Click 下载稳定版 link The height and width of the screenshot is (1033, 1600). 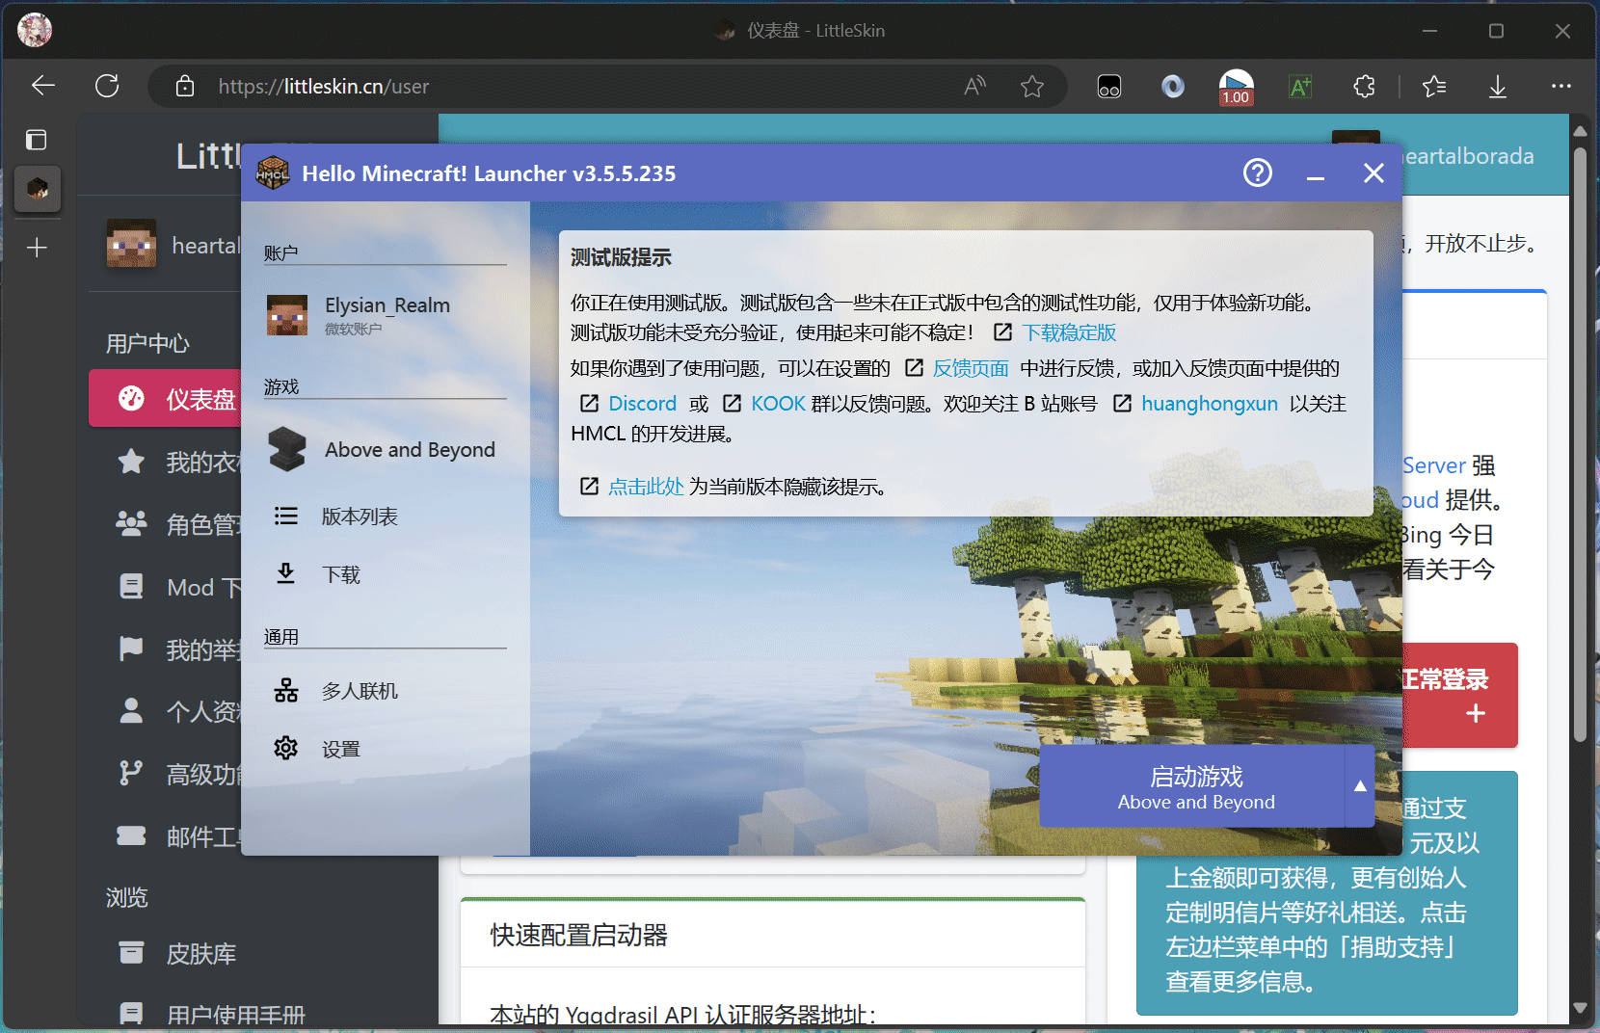point(1068,333)
